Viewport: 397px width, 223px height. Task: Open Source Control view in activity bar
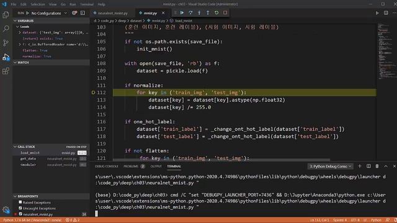point(6,43)
